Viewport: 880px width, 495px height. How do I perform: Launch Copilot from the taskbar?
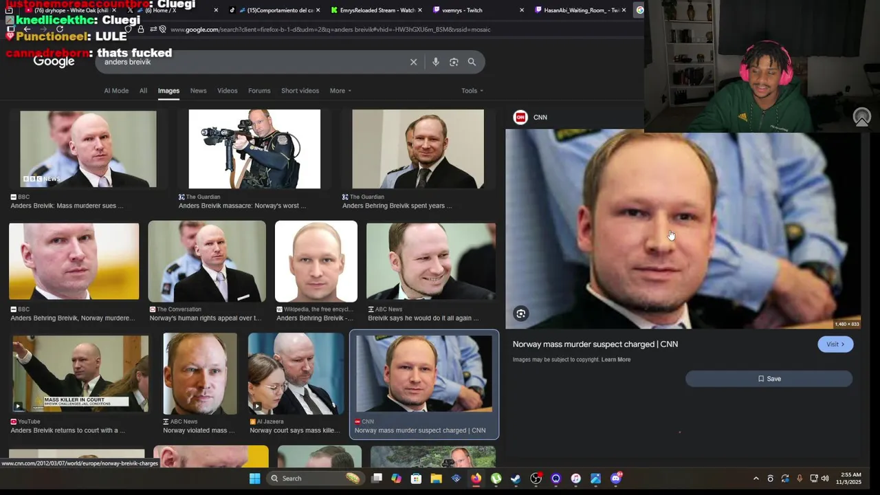(x=397, y=478)
